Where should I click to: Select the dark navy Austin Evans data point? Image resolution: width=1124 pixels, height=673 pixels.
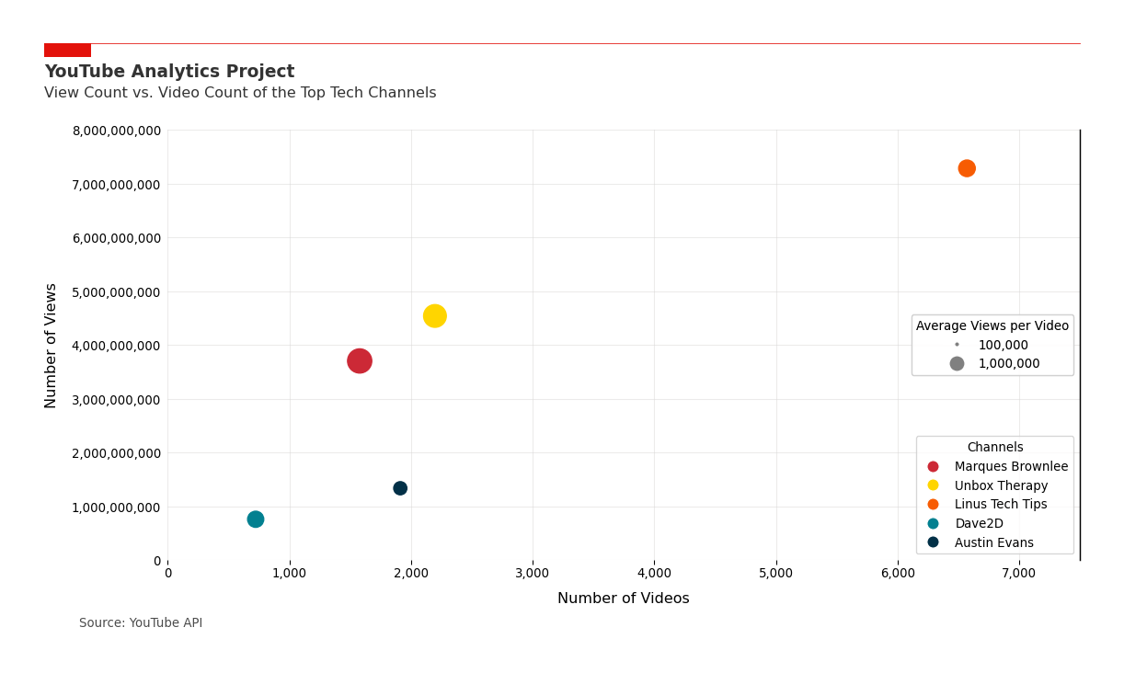[400, 488]
